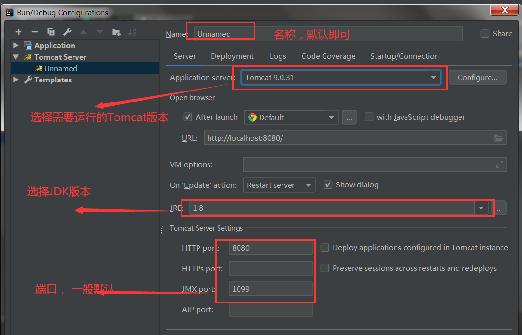Select the Application node icon in the tree

[x=28, y=46]
